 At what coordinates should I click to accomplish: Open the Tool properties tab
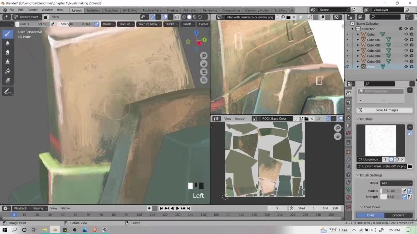point(349,93)
